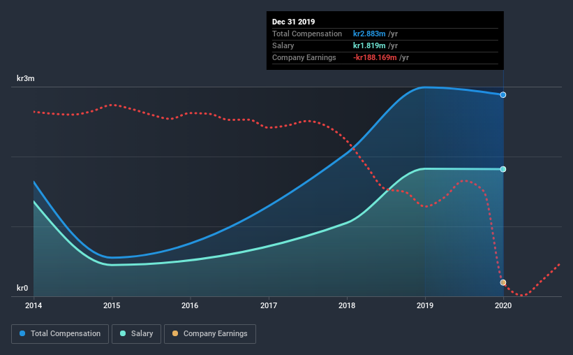Click the blue Total Compensation data point
573x355 pixels.
(503, 95)
